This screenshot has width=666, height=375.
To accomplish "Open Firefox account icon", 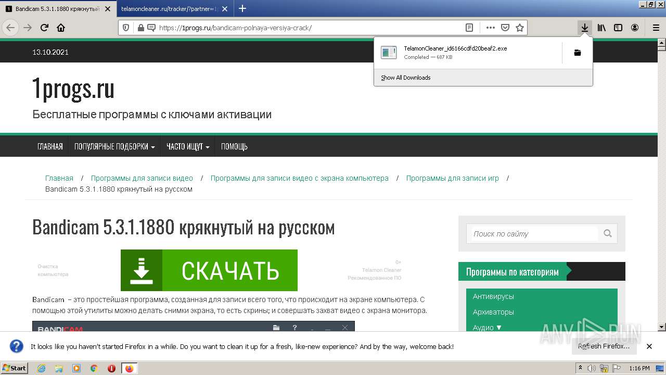I will pyautogui.click(x=635, y=28).
